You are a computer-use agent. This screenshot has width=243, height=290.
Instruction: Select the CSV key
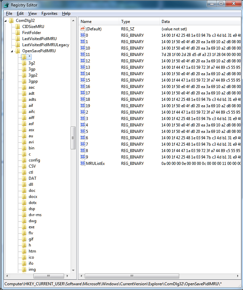(x=32, y=166)
